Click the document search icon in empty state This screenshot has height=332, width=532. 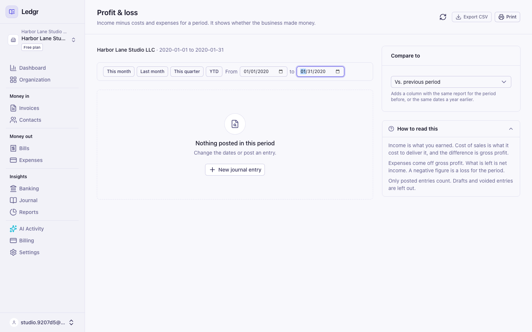click(235, 124)
